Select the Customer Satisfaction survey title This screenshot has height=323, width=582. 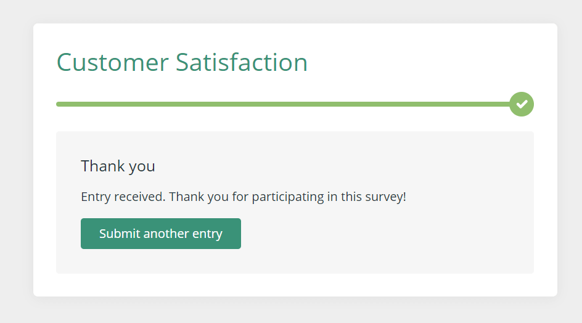click(182, 62)
